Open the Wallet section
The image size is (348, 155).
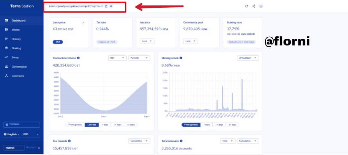pyautogui.click(x=22, y=30)
